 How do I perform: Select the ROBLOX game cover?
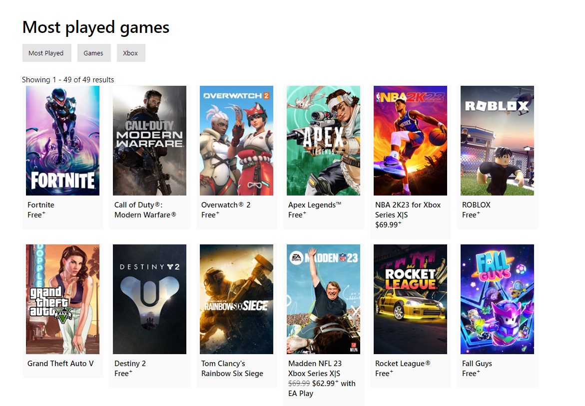point(497,141)
